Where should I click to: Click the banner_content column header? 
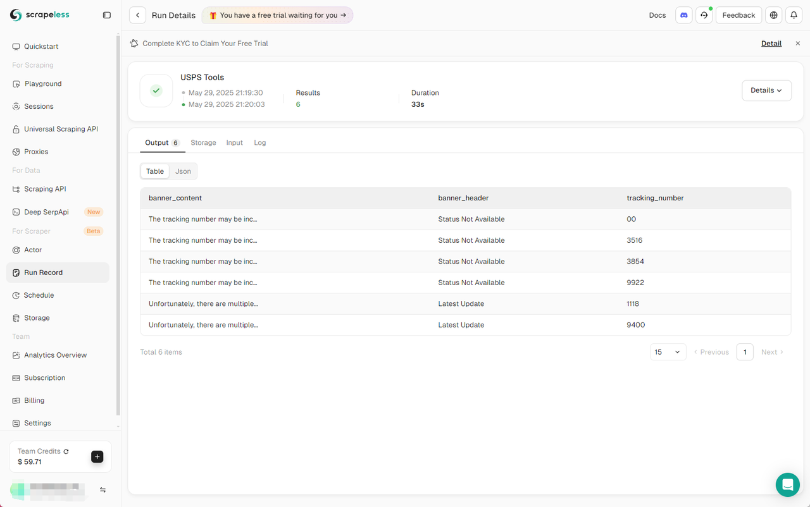[x=175, y=198]
